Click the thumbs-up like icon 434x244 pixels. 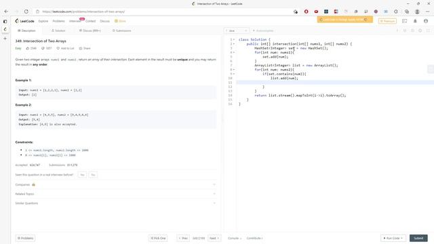28,48
